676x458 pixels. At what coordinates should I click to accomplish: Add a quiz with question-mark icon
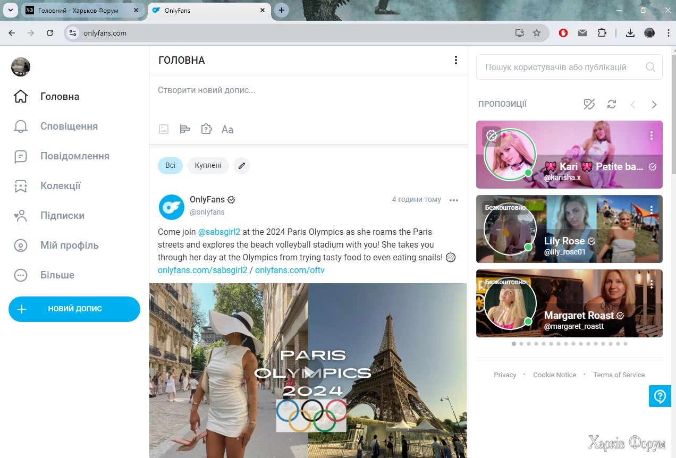coord(206,129)
